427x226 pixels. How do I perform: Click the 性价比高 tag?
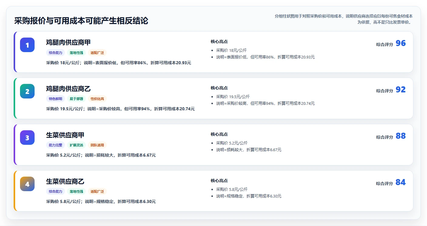click(97, 99)
